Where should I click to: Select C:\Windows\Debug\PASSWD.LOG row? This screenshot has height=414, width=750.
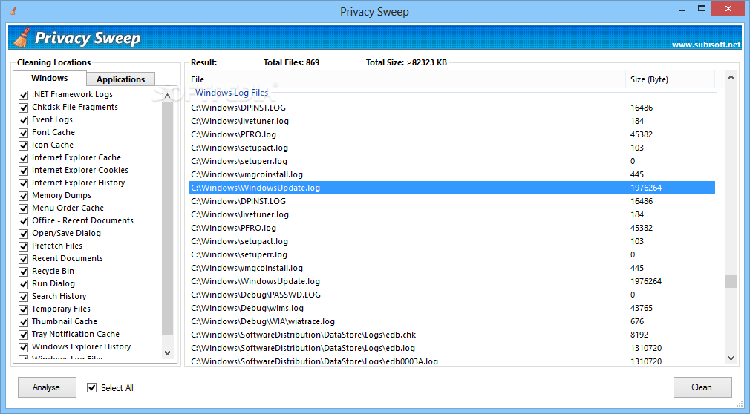pos(452,295)
